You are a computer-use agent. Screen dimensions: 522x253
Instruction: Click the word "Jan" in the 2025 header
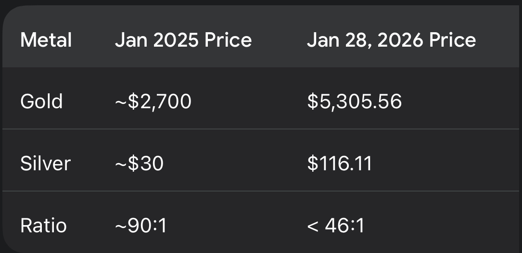131,39
